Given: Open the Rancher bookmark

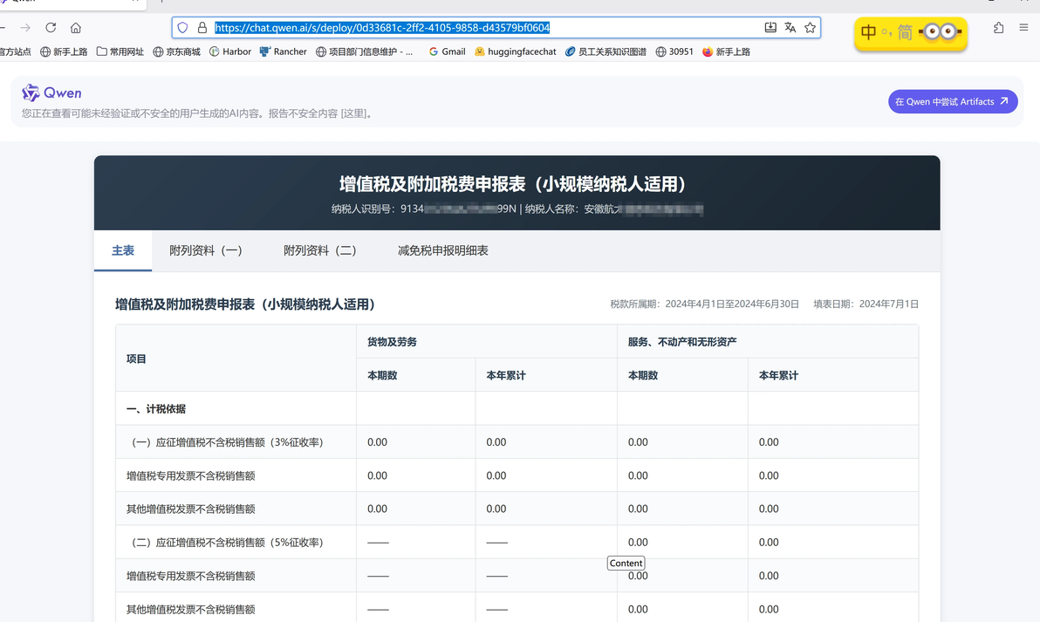Looking at the screenshot, I should pyautogui.click(x=284, y=51).
